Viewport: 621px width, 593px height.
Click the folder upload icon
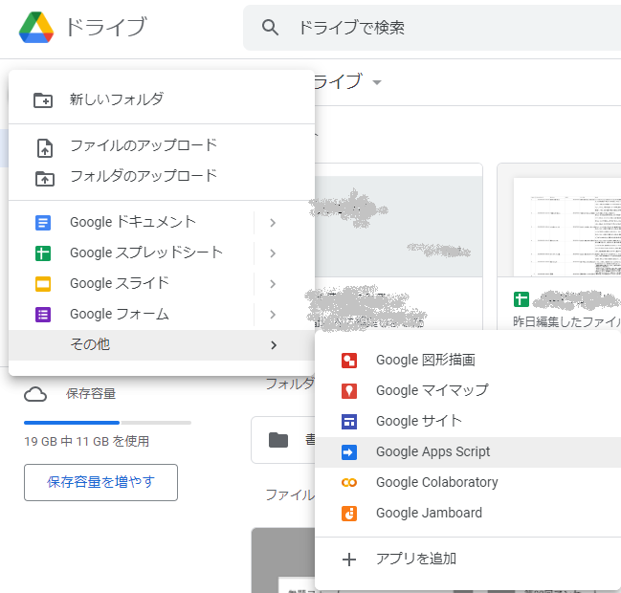coord(45,179)
